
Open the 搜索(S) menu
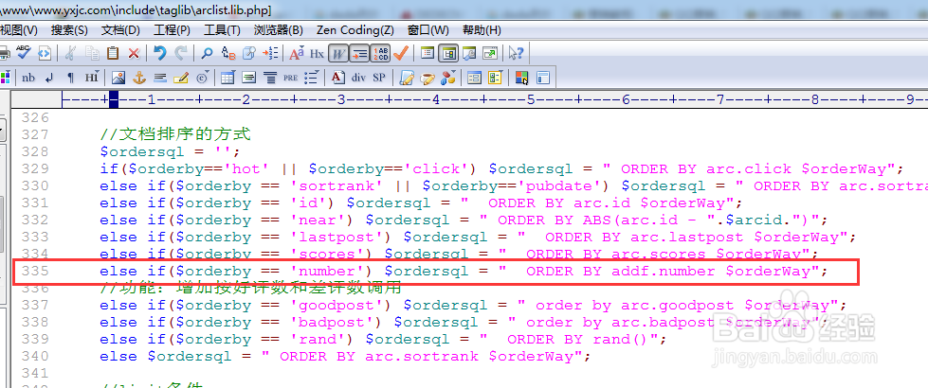pos(69,30)
